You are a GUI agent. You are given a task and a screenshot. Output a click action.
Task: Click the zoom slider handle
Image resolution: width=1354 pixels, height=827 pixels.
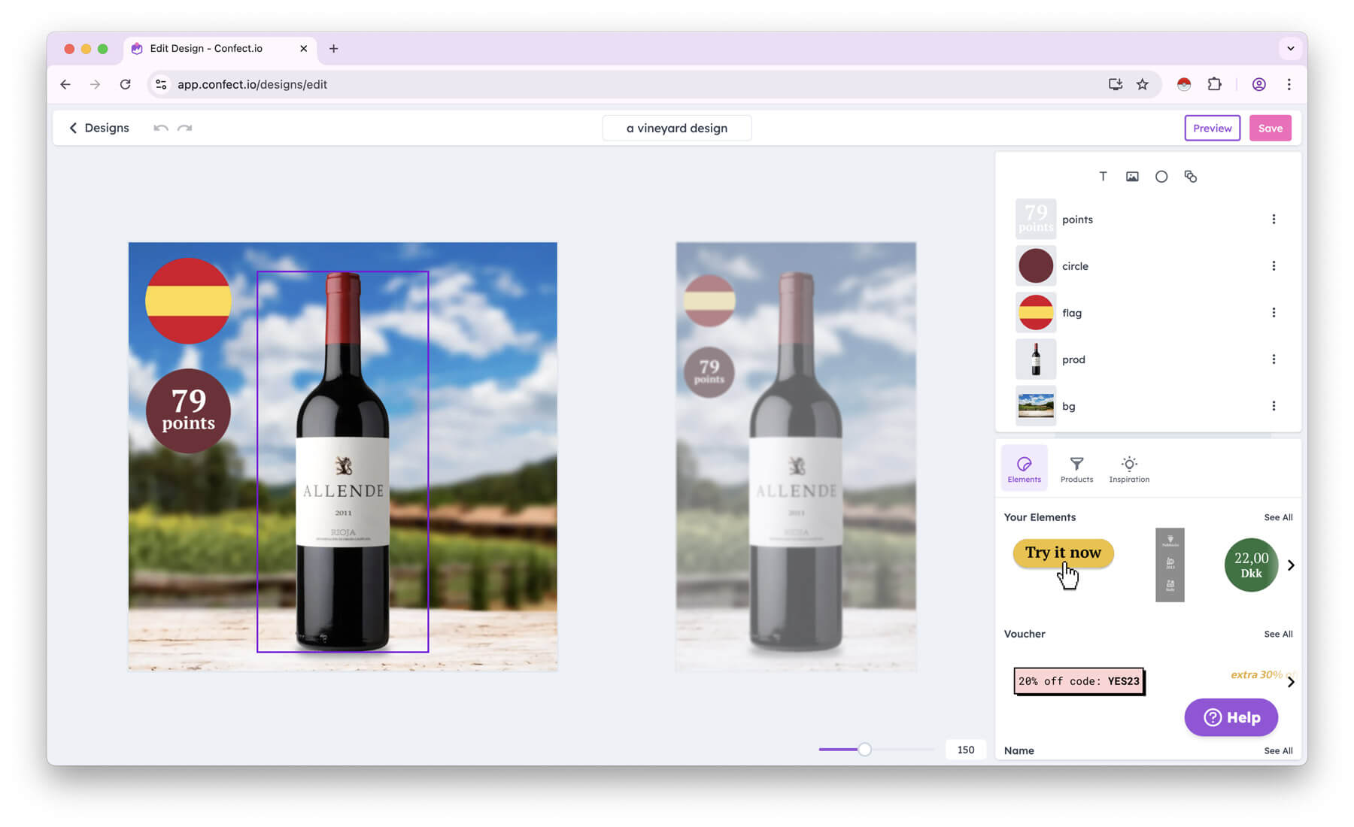coord(864,749)
